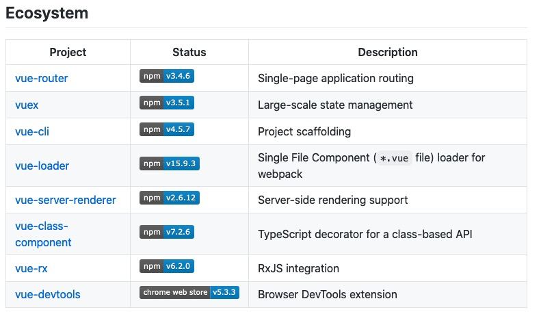Click 'Server-side rendering support' text
541x314 pixels.
[332, 200]
